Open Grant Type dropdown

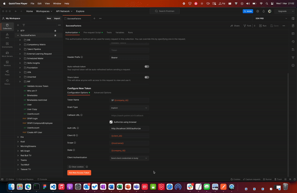click(x=129, y=108)
